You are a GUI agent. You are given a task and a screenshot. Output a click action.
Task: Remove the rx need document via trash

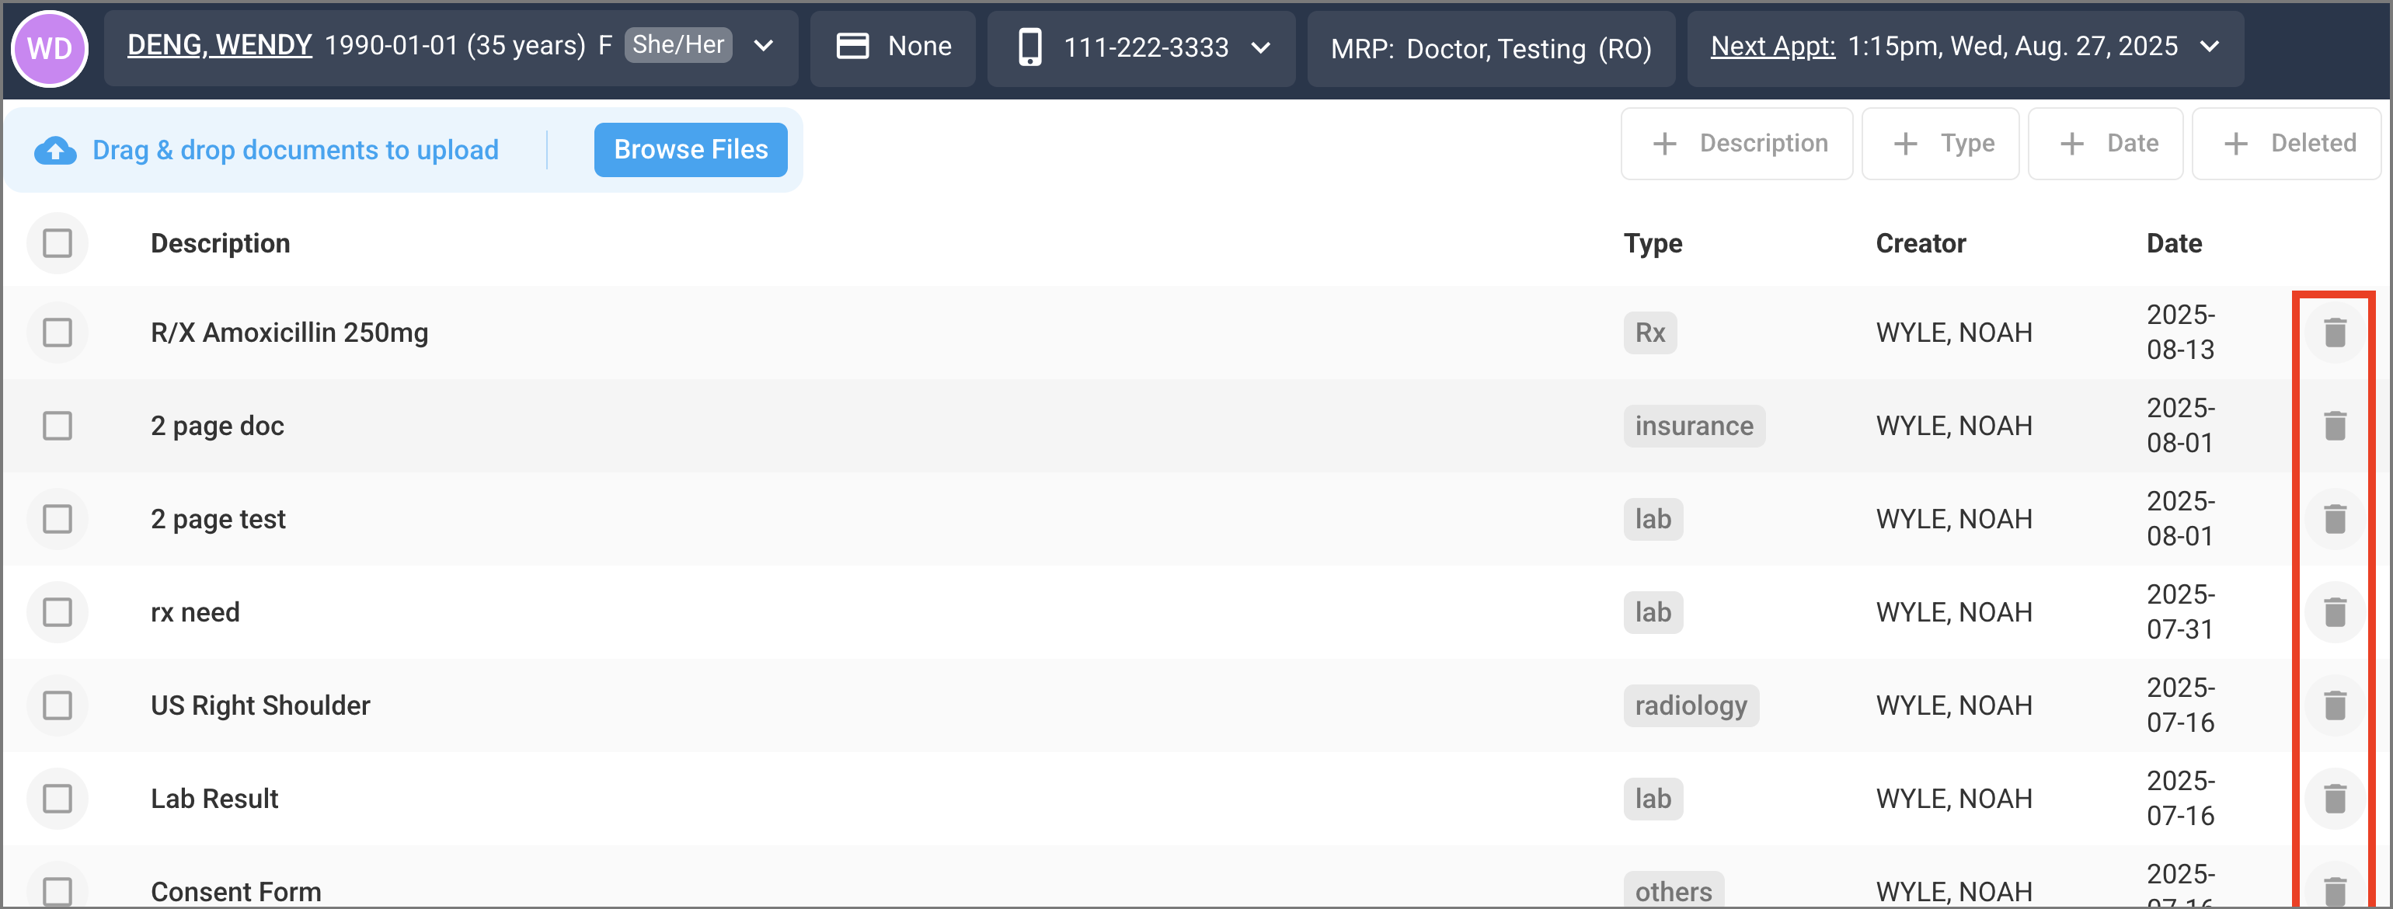pos(2335,612)
